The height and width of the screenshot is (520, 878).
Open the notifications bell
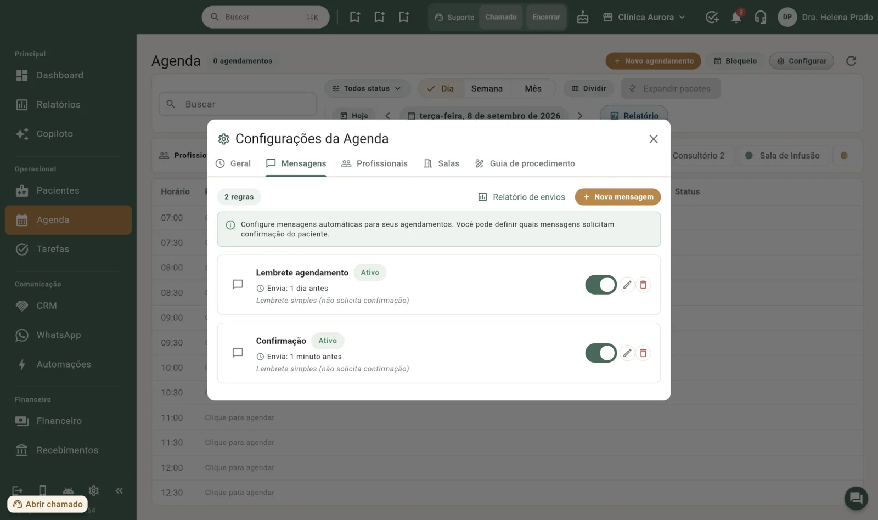coord(736,17)
